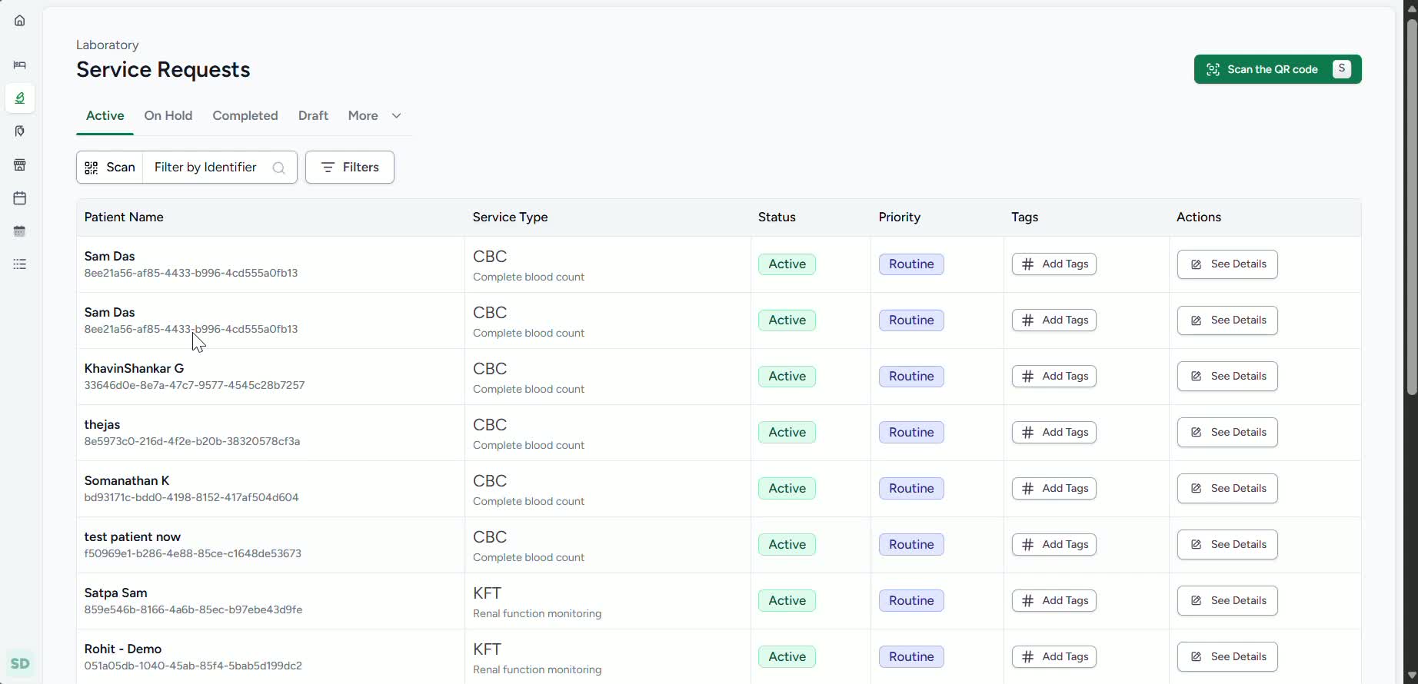Open the Filters button
Screen dimensions: 1418x684
(x=350, y=168)
